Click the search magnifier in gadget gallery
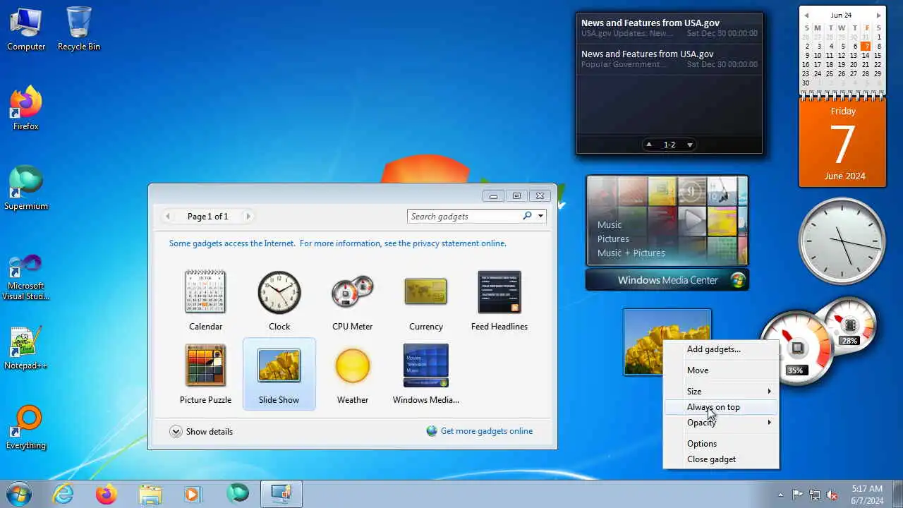Viewport: 903px width, 508px height. [x=527, y=216]
